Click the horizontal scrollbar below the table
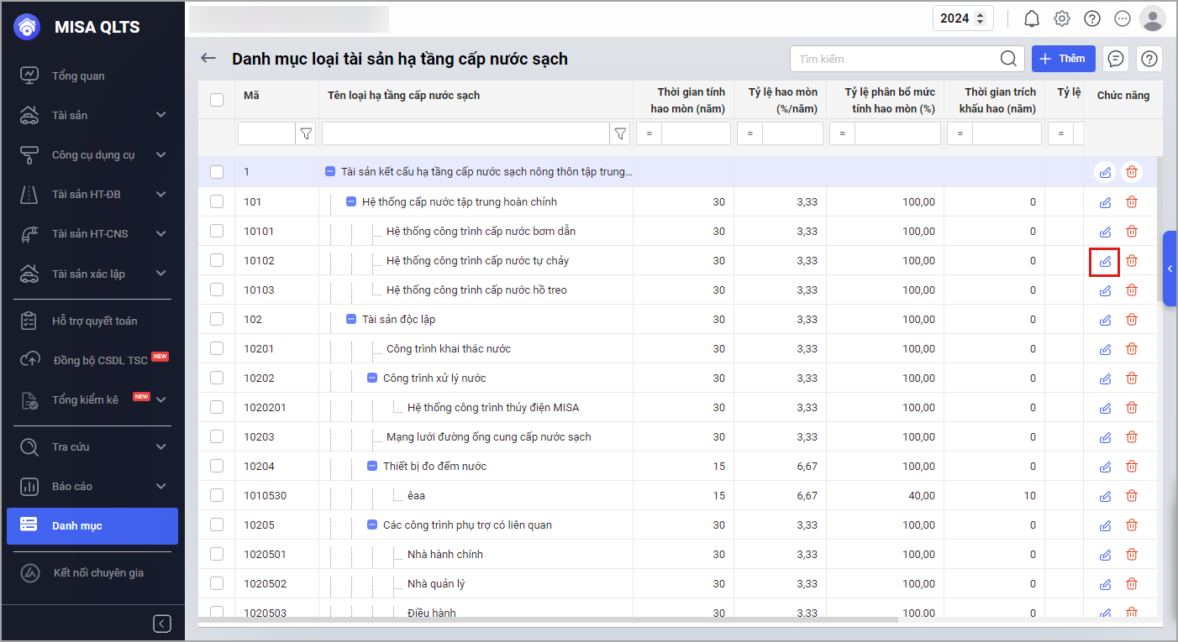Screen dimensions: 1178x642 coord(548,620)
